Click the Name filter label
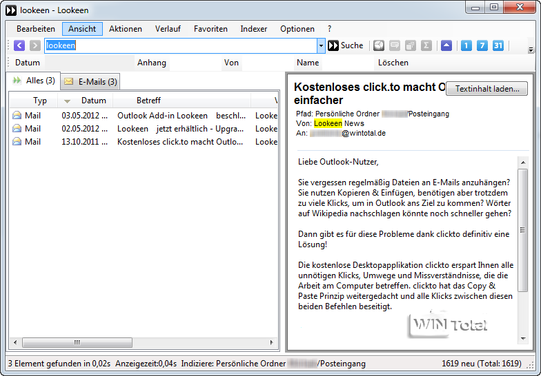 [308, 63]
